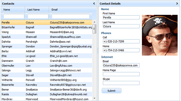Focus the Last Name filter box
This screenshot has width=181, height=101.
tap(38, 16)
